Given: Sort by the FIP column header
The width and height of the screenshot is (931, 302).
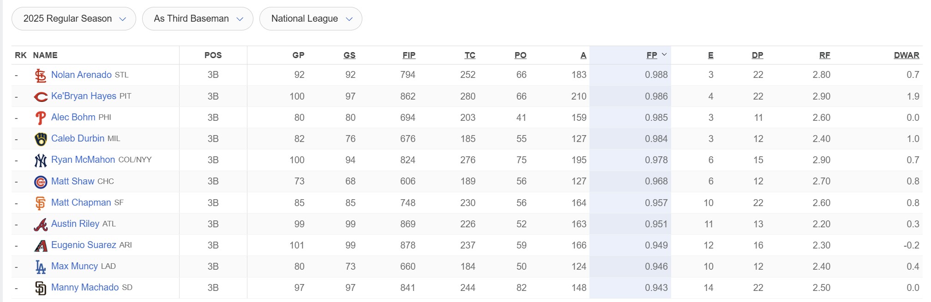Looking at the screenshot, I should tap(409, 55).
